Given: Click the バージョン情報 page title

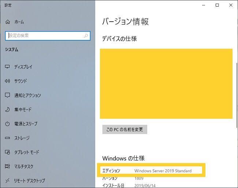Looking at the screenshot, I should coord(126,21).
